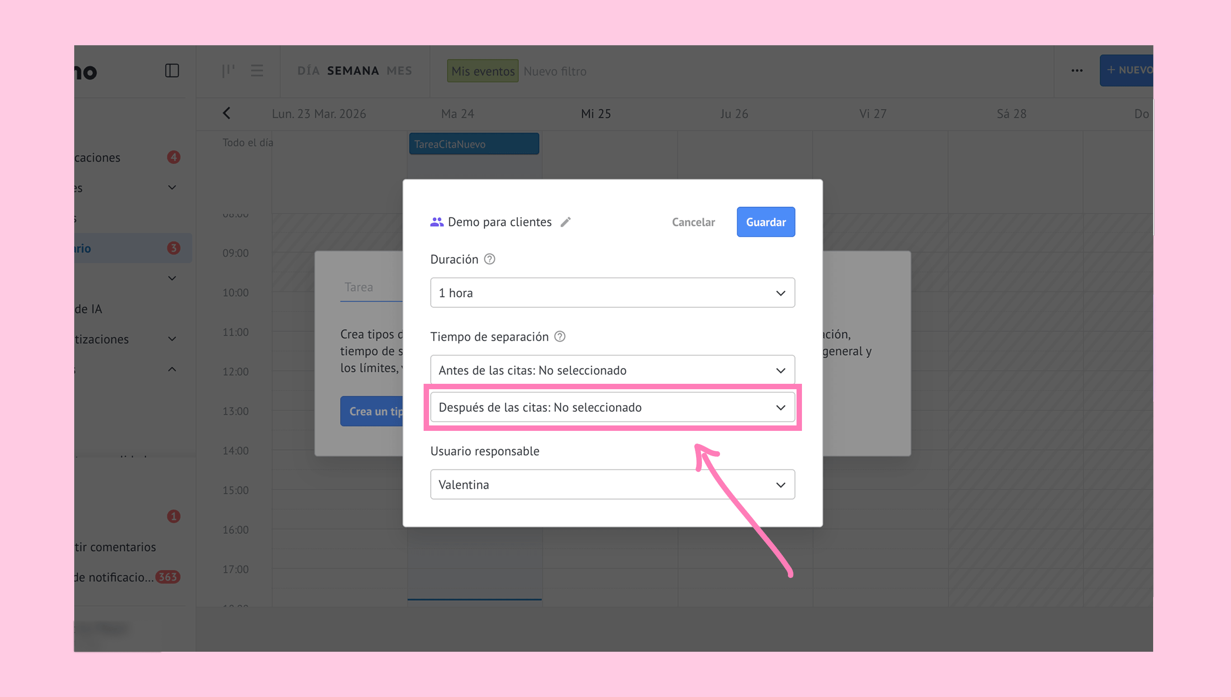Select the Mis eventos filter chip
1231x697 pixels.
click(x=482, y=72)
